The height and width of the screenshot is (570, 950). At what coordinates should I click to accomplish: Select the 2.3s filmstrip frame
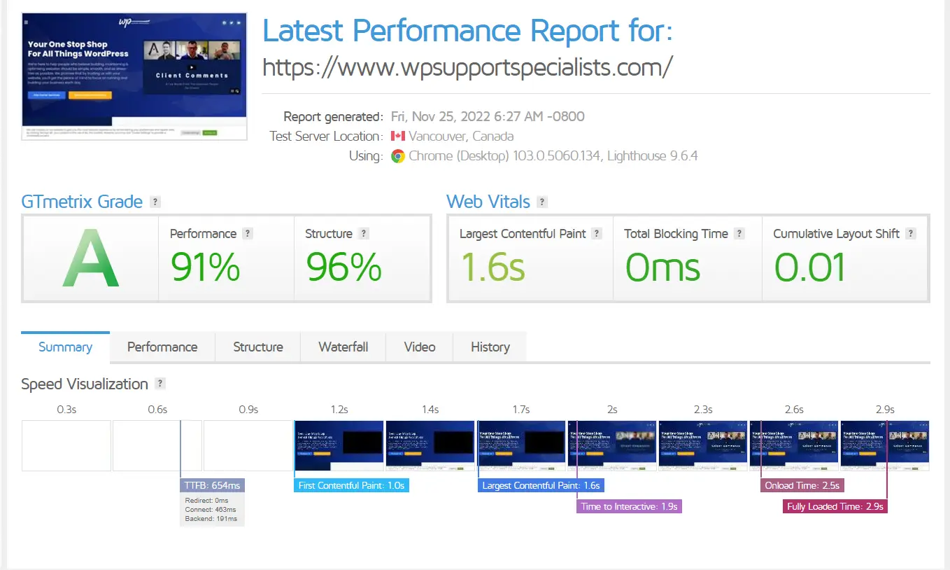tap(703, 445)
